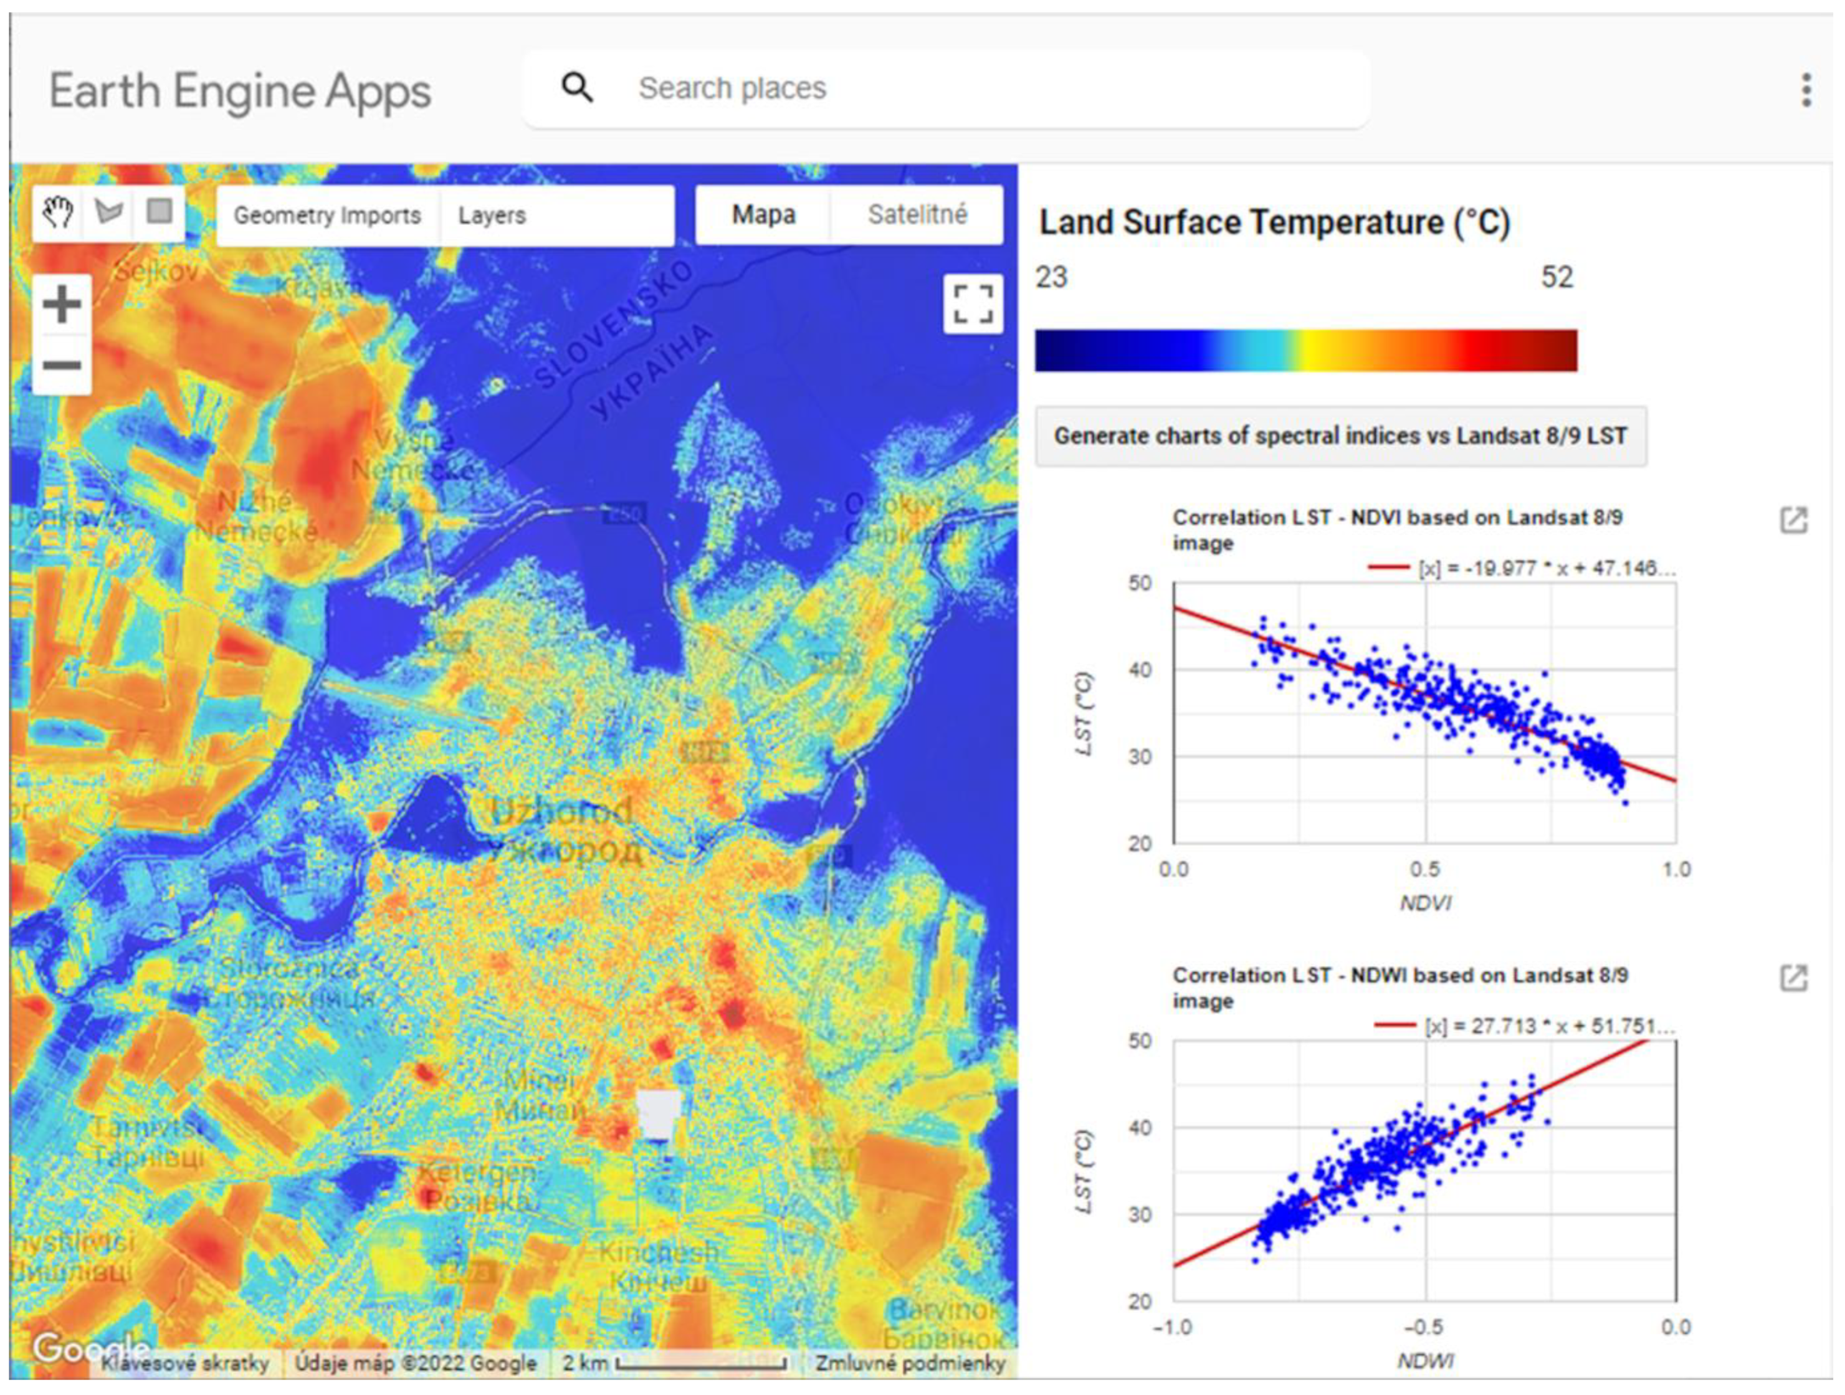This screenshot has height=1395, width=1845.
Task: Expand the Geometry Imports panel
Action: 327,216
